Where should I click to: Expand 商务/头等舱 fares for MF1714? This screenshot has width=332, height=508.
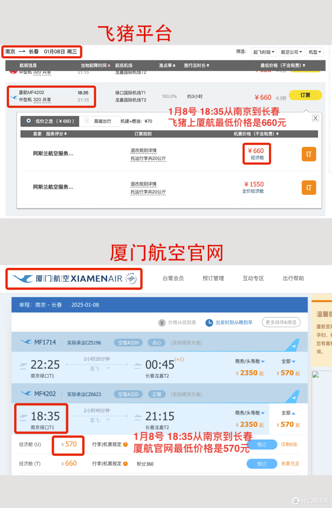(x=250, y=361)
